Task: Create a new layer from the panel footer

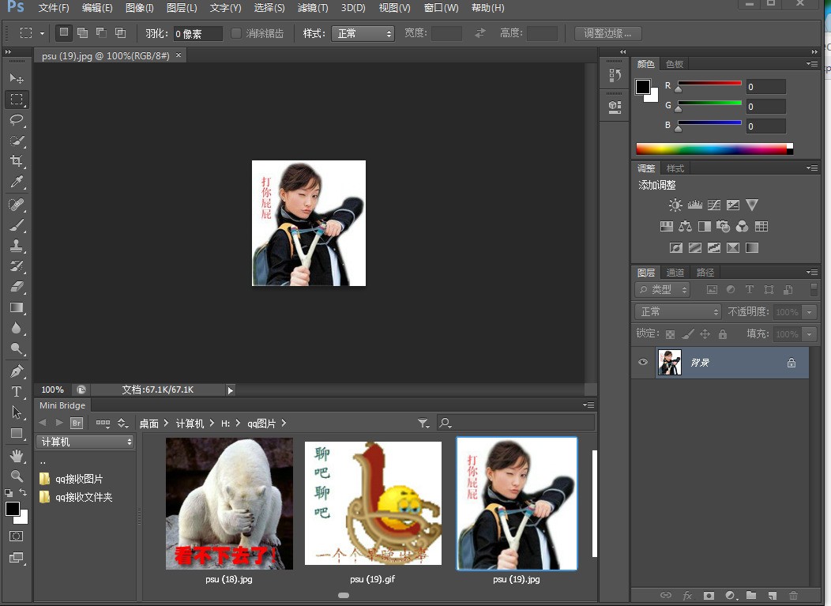Action: (773, 596)
